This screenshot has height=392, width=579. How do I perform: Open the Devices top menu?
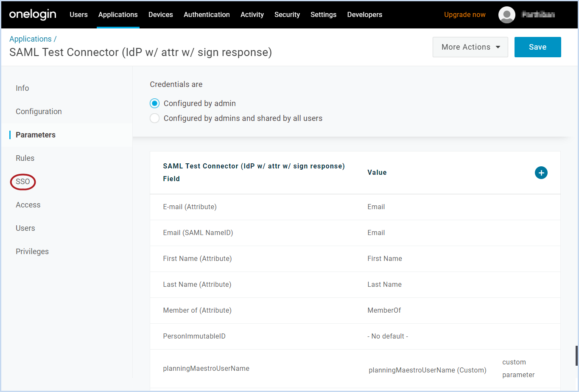pyautogui.click(x=161, y=14)
